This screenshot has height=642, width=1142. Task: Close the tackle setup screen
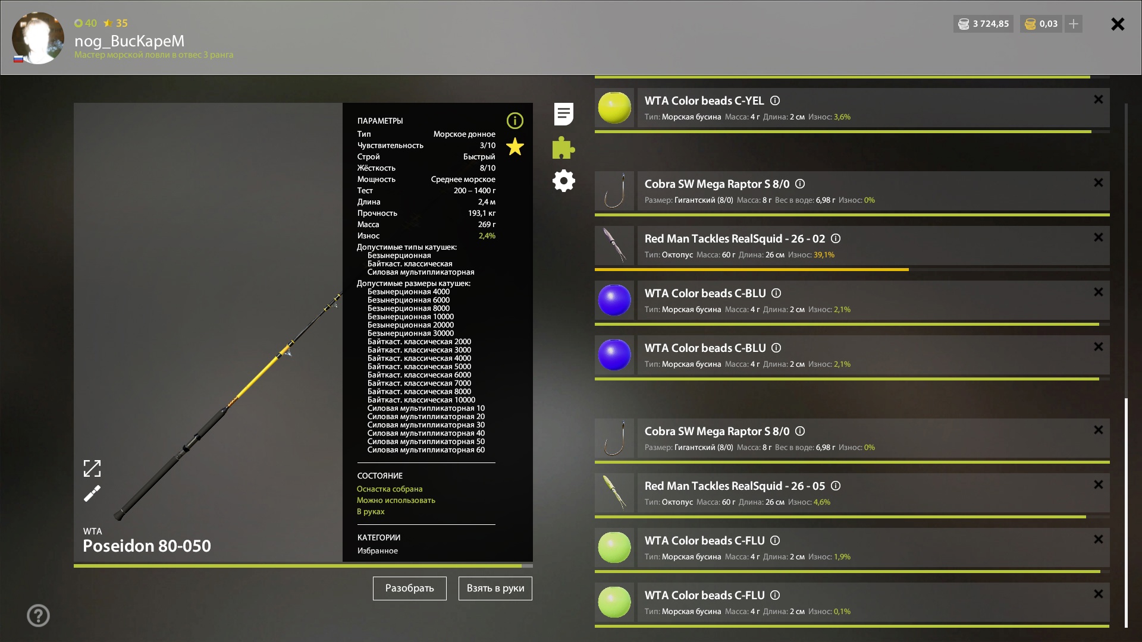tap(1118, 24)
